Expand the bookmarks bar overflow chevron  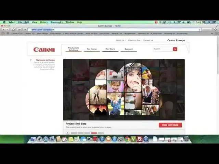point(212,33)
